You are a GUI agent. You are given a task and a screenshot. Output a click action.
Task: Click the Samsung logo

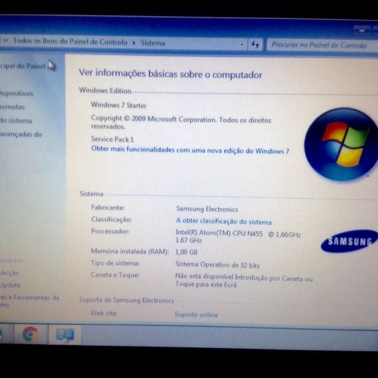coord(349,241)
